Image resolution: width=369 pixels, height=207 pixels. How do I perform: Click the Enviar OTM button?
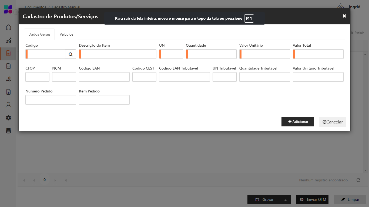point(312,200)
